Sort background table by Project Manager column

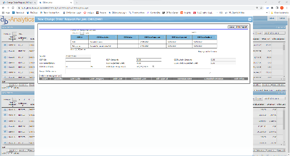point(12,38)
